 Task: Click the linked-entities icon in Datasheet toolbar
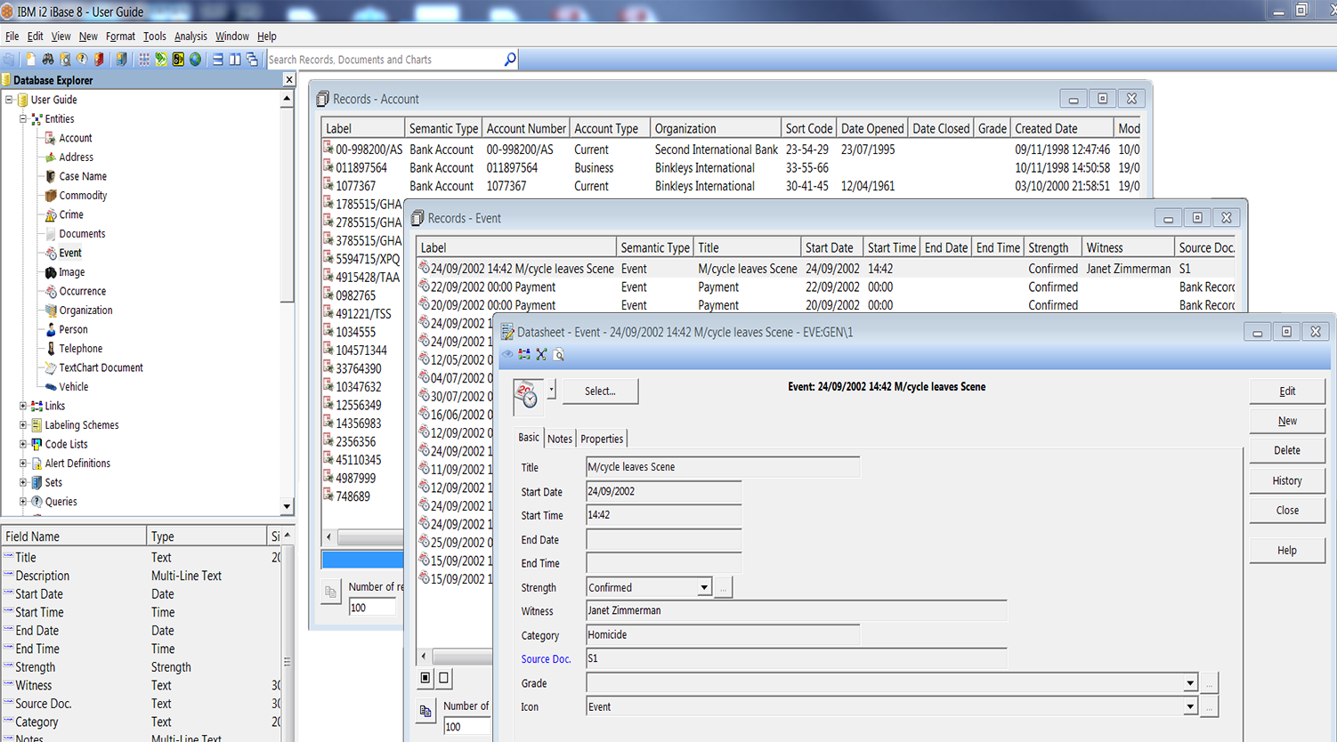click(x=524, y=354)
